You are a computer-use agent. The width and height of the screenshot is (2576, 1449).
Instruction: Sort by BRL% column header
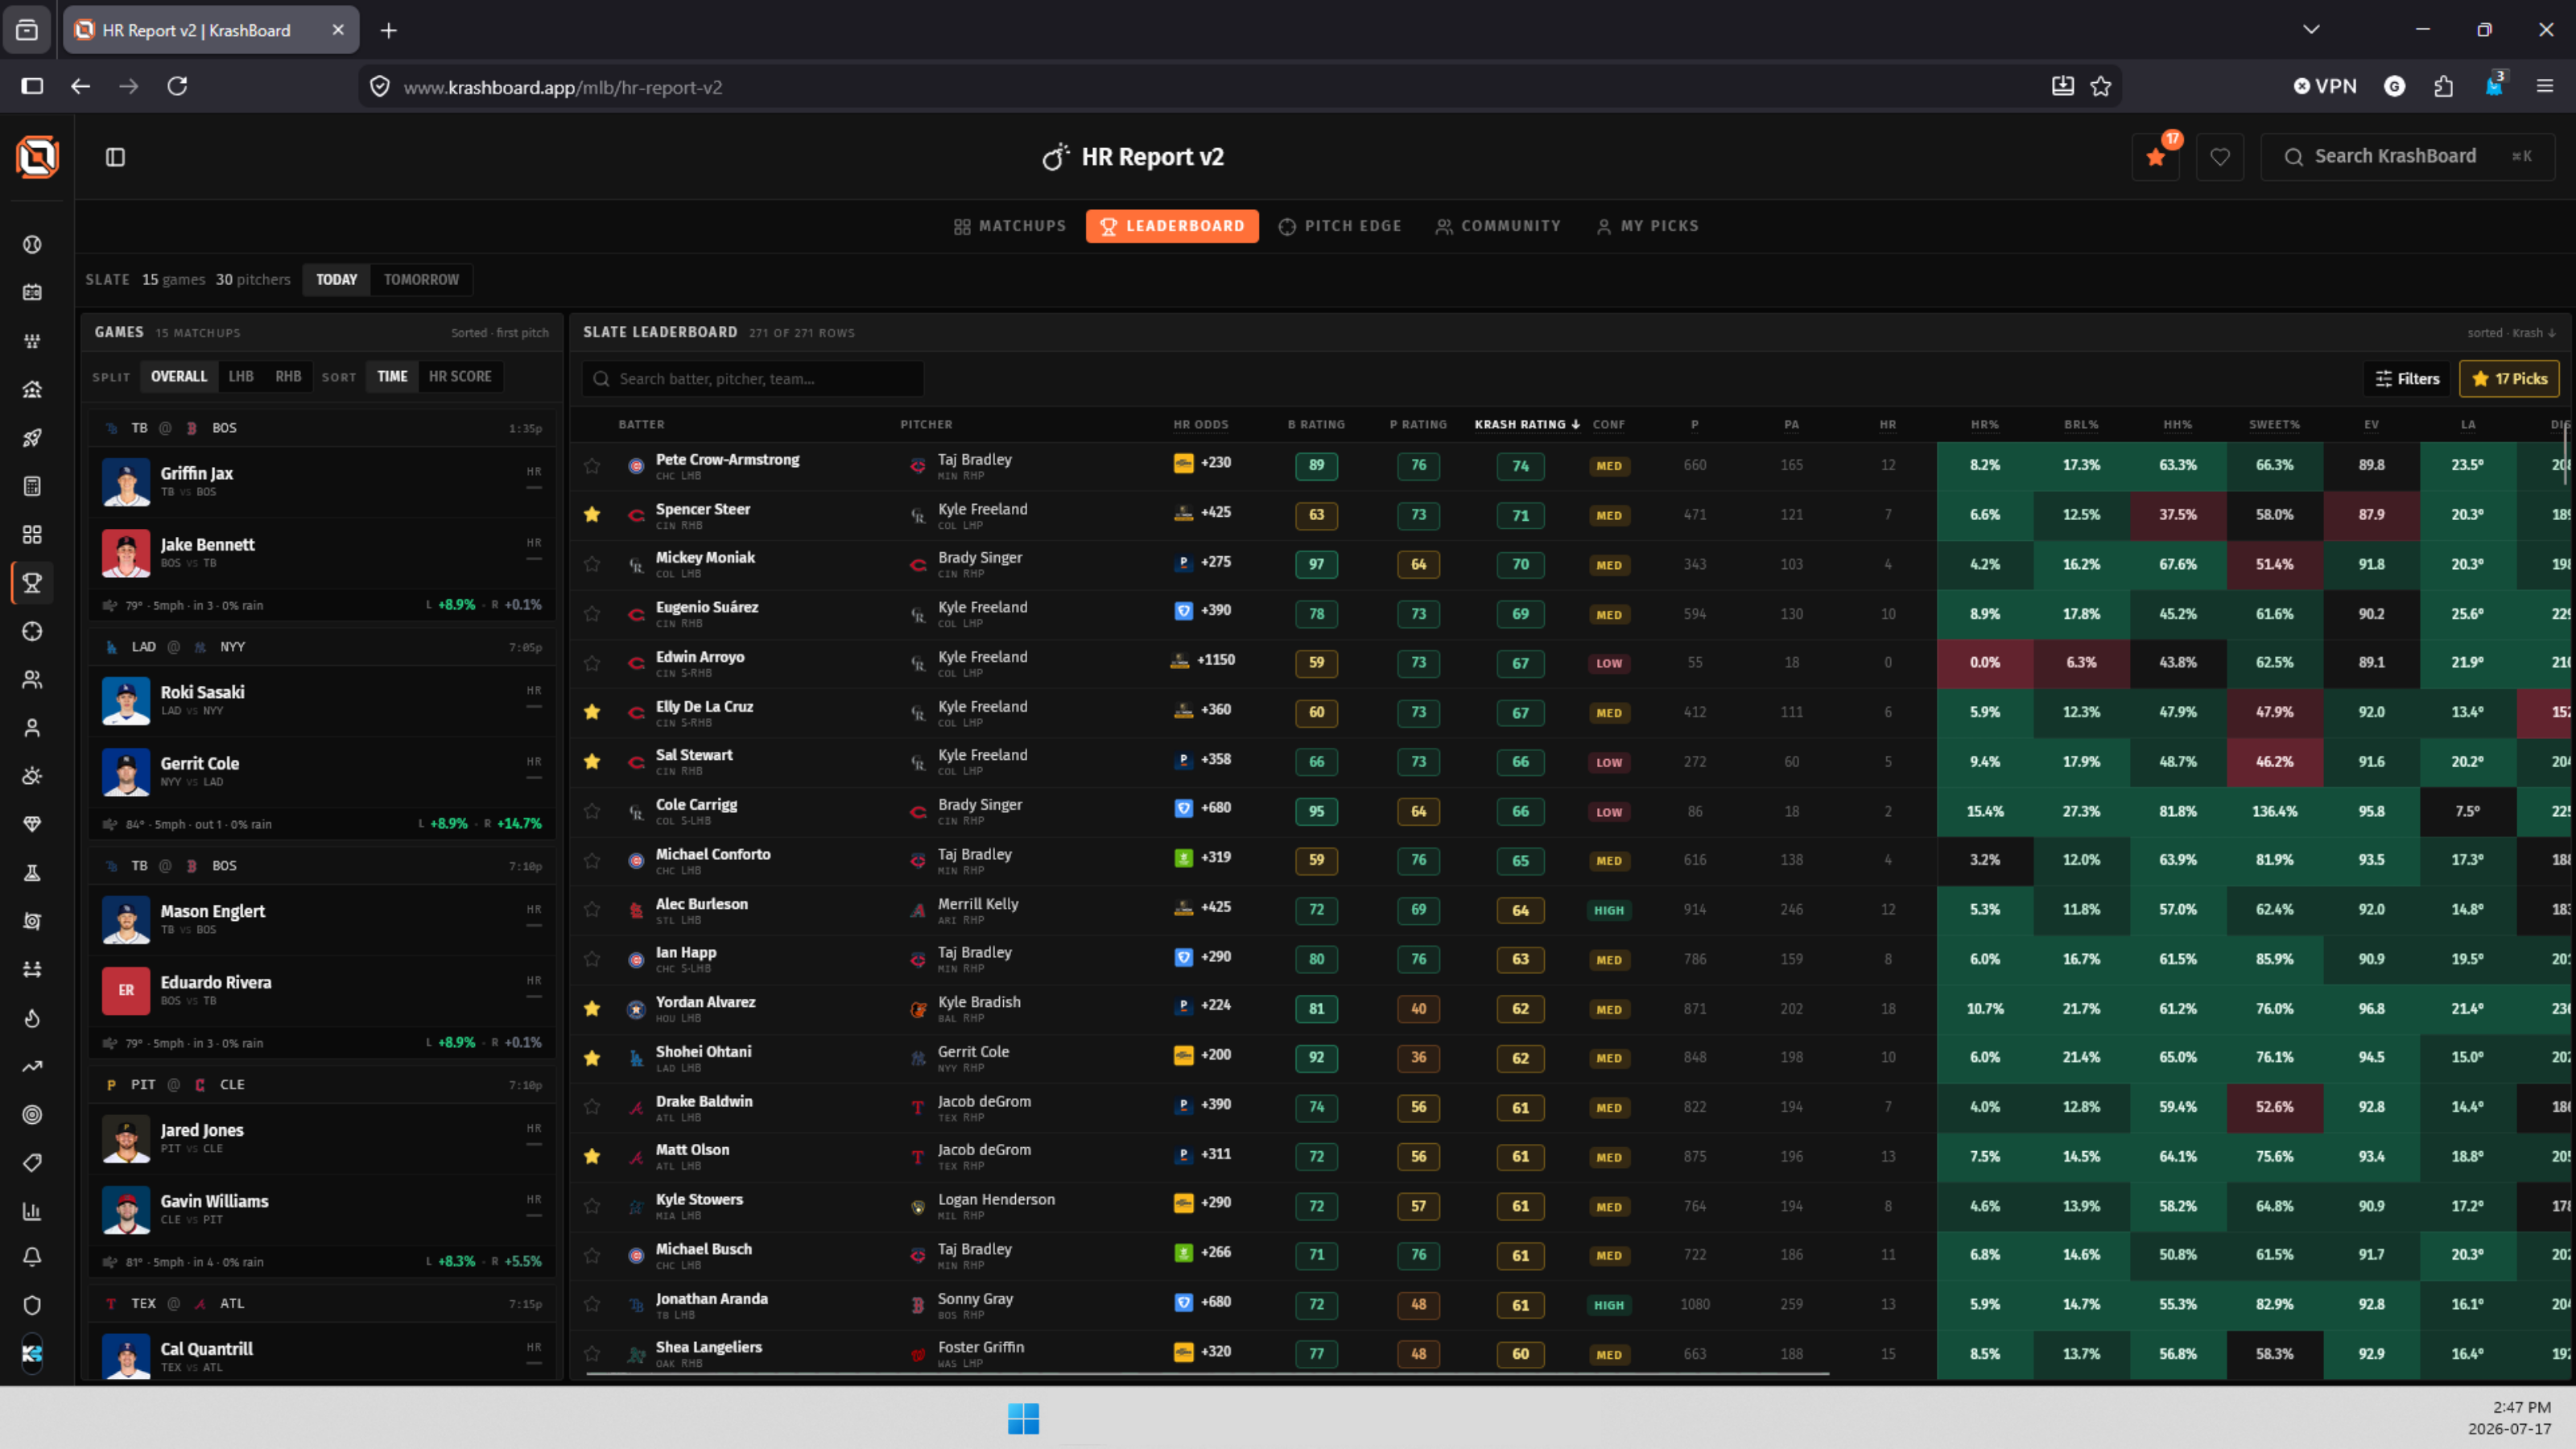point(2081,425)
